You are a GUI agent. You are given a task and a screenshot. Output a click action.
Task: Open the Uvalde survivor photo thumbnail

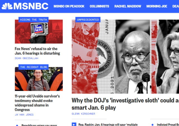39,79
